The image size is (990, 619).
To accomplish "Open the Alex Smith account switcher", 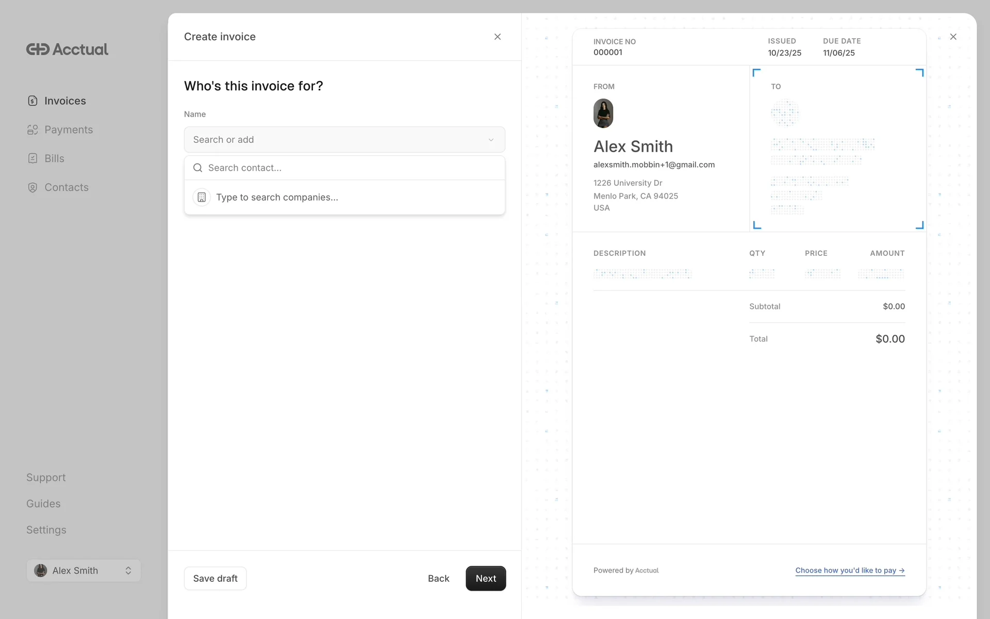I will point(84,571).
